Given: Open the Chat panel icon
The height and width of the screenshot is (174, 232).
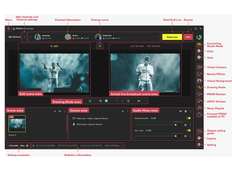Looking at the screenshot, I should pos(199,51).
